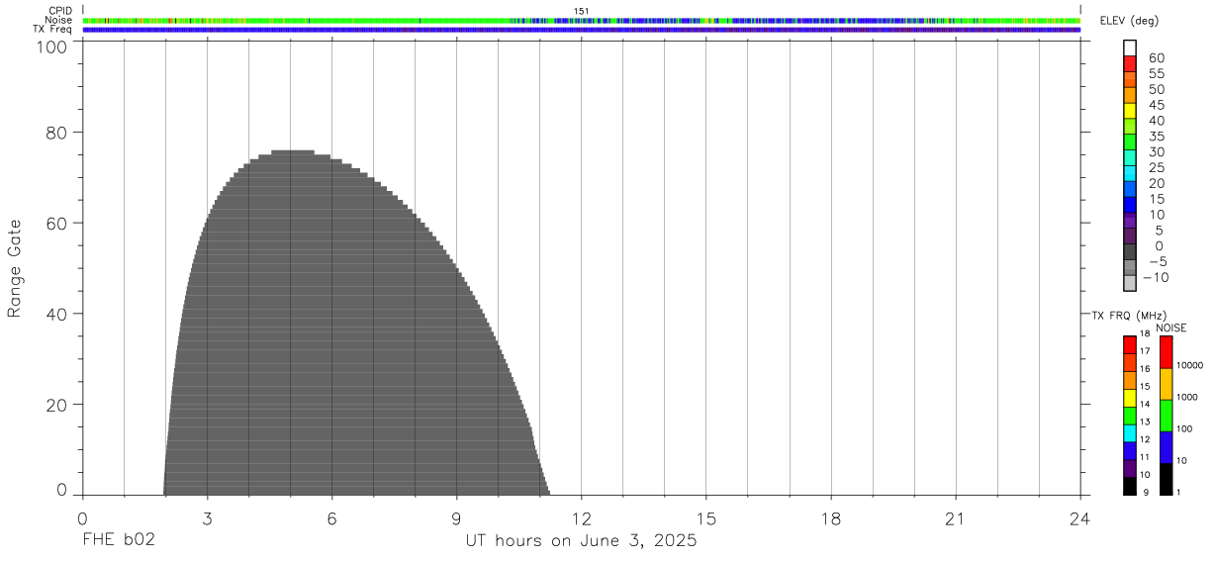Click the '55' label on ELEV colorbar
Viewport: 1215px width, 561px height.
pyautogui.click(x=1156, y=74)
